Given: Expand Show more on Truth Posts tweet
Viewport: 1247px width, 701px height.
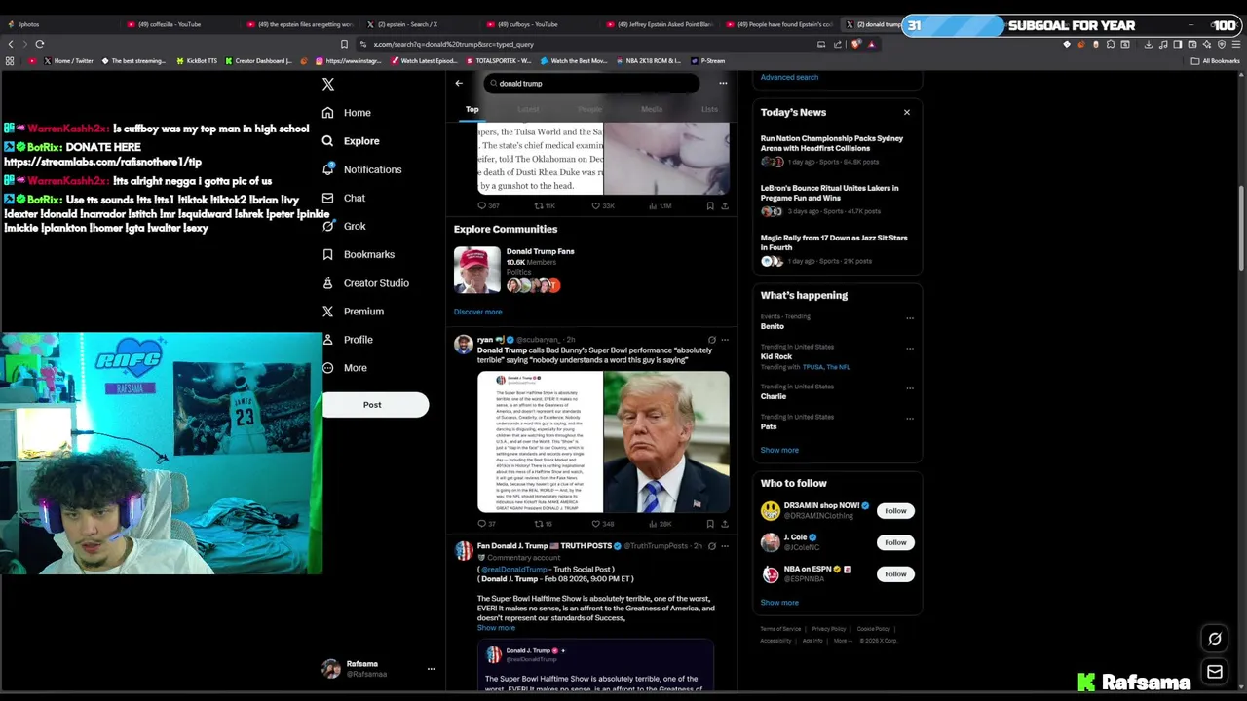Looking at the screenshot, I should tap(496, 629).
